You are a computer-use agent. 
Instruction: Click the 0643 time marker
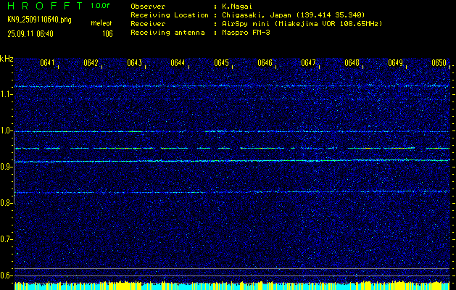coord(134,63)
